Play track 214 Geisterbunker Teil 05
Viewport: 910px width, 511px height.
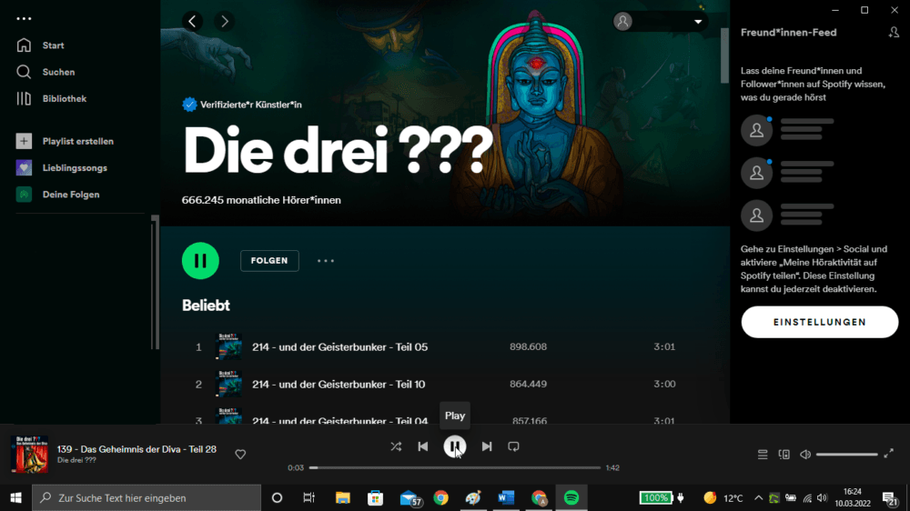(x=339, y=346)
